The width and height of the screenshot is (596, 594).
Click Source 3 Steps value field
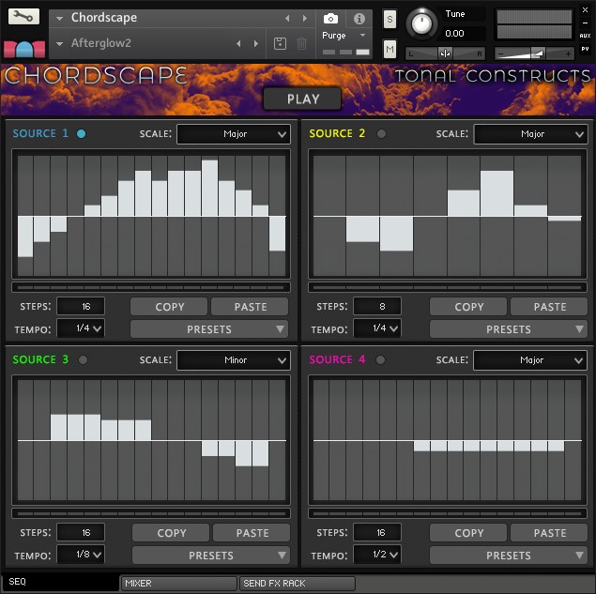click(x=81, y=532)
